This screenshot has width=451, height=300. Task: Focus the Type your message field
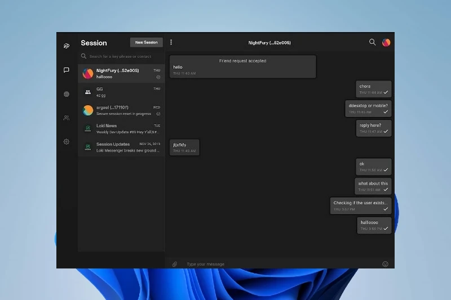coord(282,264)
